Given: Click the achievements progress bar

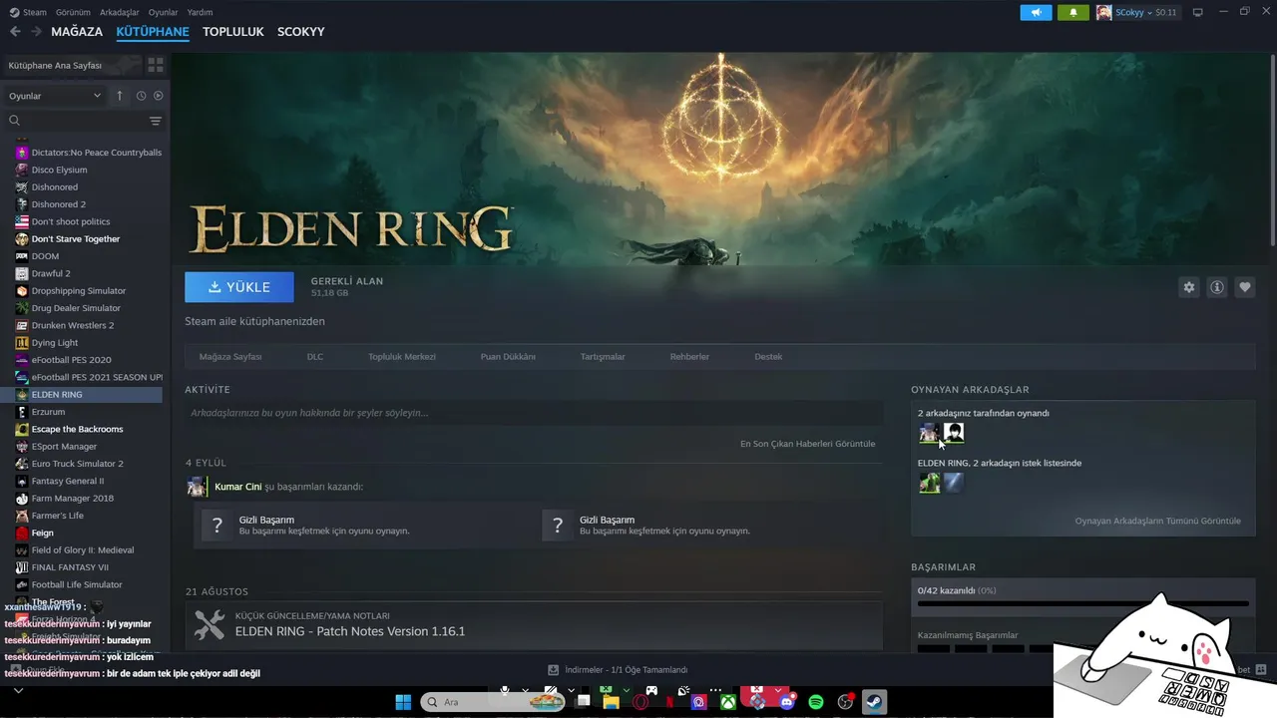Looking at the screenshot, I should point(1083,603).
